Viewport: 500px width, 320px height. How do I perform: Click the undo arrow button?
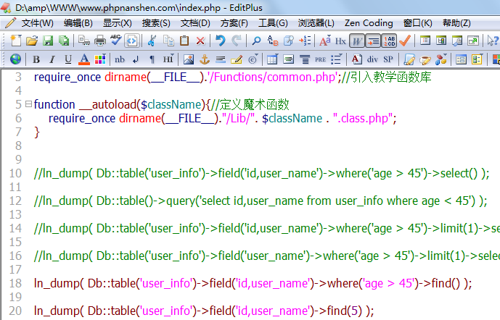tap(221, 41)
